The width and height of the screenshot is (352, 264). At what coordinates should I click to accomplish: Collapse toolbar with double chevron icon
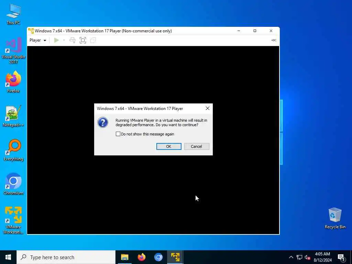click(x=274, y=40)
